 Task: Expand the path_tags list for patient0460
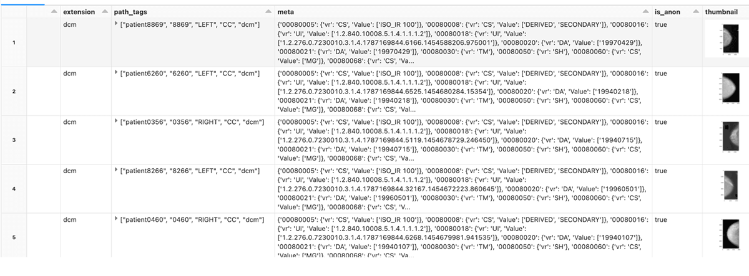tap(117, 219)
